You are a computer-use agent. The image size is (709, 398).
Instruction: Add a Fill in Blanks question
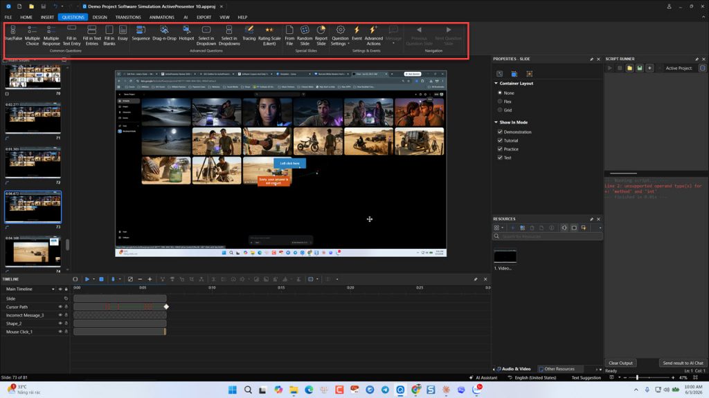[109, 35]
